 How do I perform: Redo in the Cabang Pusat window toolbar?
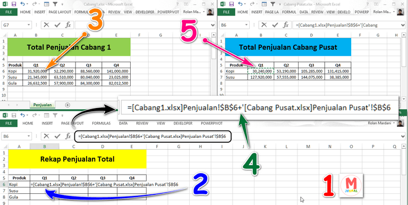click(x=252, y=4)
